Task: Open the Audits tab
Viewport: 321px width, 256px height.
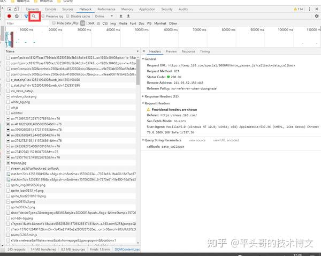Action: point(183,9)
